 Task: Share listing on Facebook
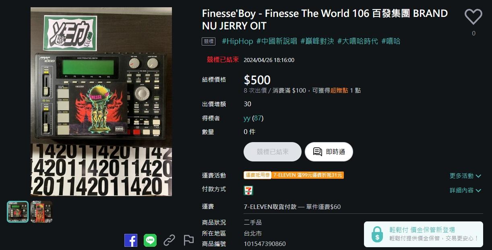pos(130,240)
